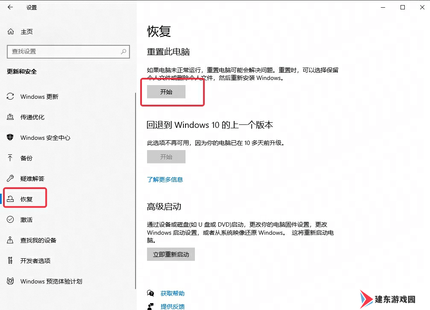430x310 pixels.
Task: Click the 更新和安全 sidebar heading
Action: click(x=22, y=71)
